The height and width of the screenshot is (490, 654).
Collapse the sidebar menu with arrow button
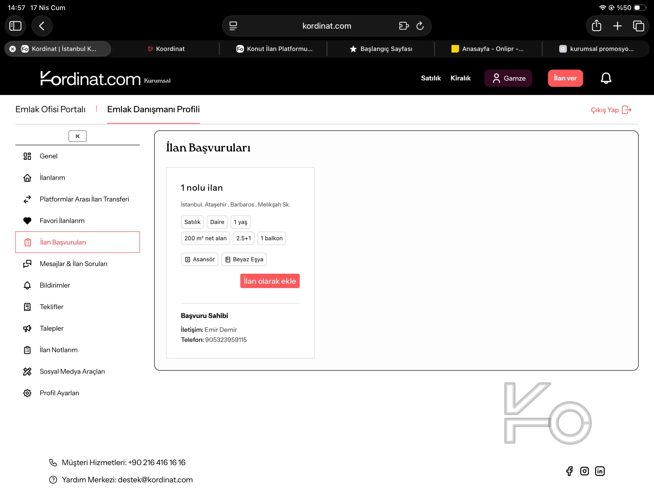coord(77,136)
